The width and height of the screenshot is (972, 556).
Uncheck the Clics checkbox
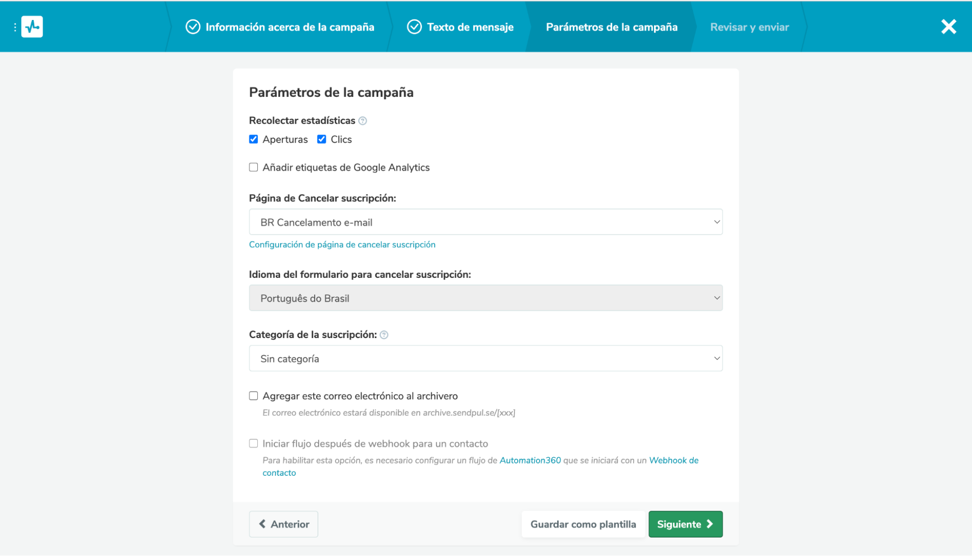tap(321, 139)
